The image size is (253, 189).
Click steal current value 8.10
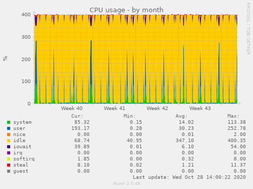click(83, 165)
